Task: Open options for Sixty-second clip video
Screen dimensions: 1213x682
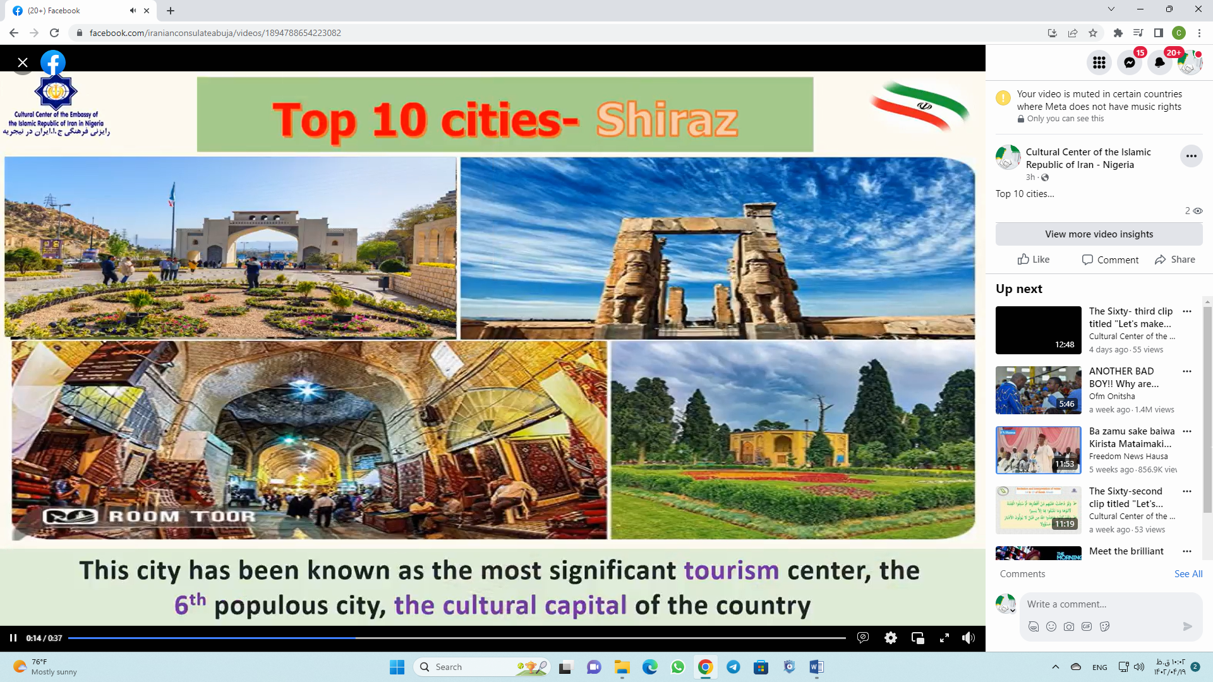Action: (1187, 491)
